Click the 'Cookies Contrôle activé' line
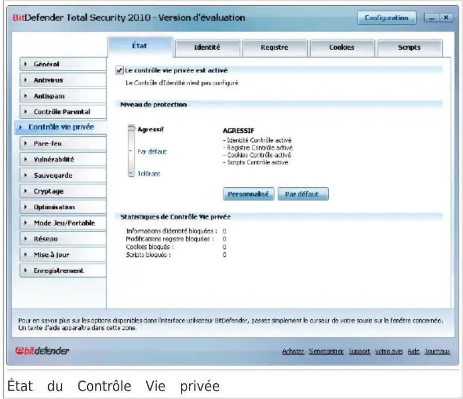463x399 pixels. point(257,155)
